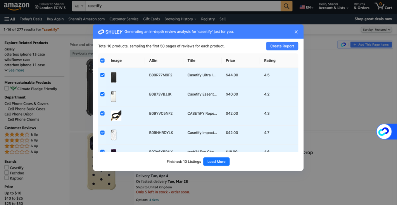Click the dotted case thumbnail for B09NHRDYLK
This screenshot has height=205, width=397.
pyautogui.click(x=114, y=135)
